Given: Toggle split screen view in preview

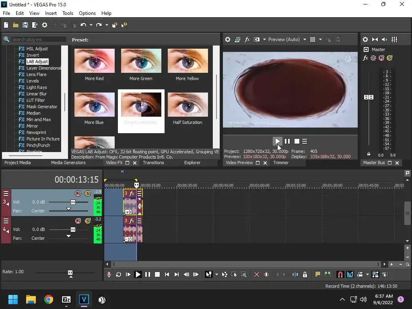Looking at the screenshot, I should [256, 39].
